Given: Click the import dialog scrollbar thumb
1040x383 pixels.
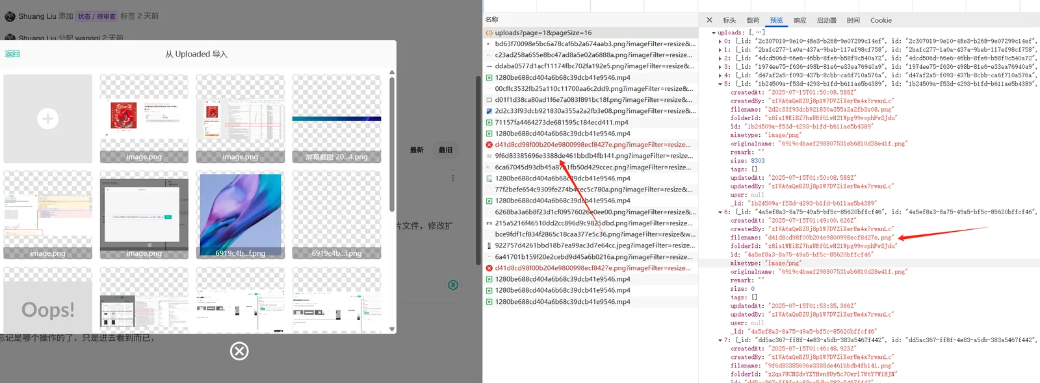Looking at the screenshot, I should tap(392, 144).
